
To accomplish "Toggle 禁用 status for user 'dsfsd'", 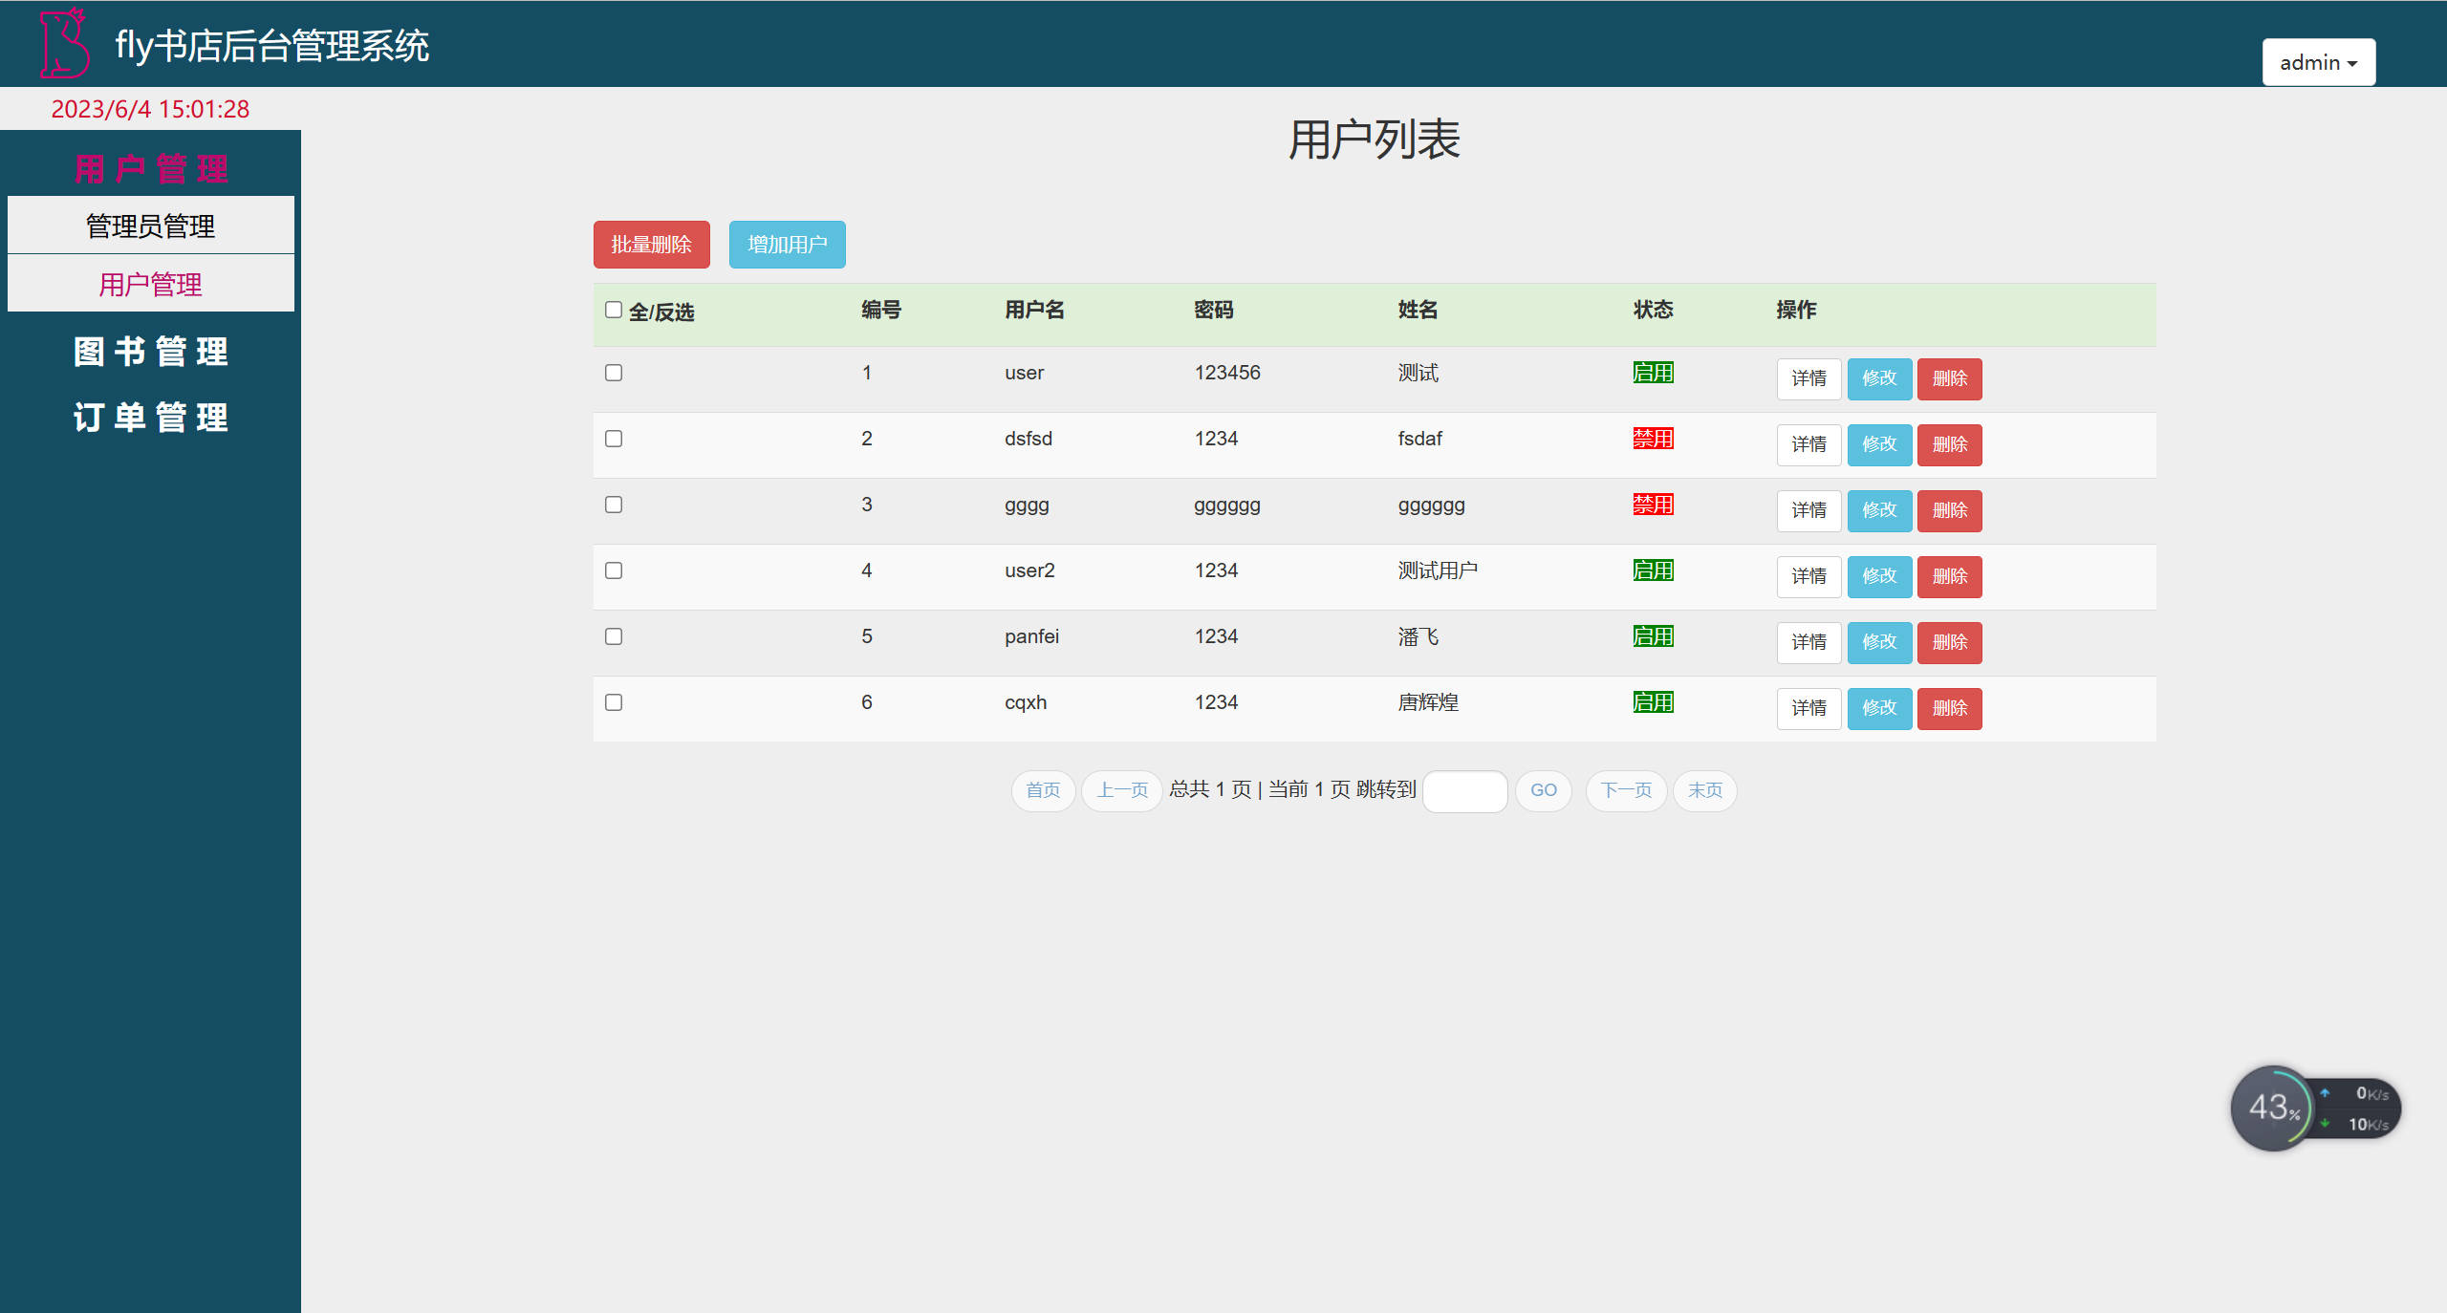I will [1653, 439].
